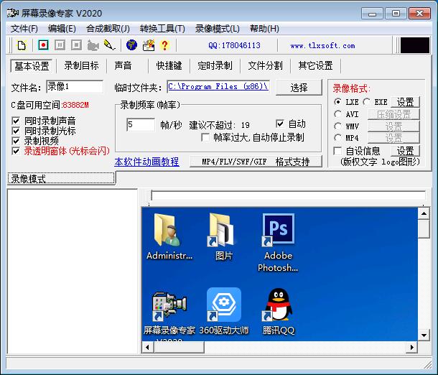Viewport: 438px width, 375px height.
Task: Select the LXE format radio button
Action: 337,102
